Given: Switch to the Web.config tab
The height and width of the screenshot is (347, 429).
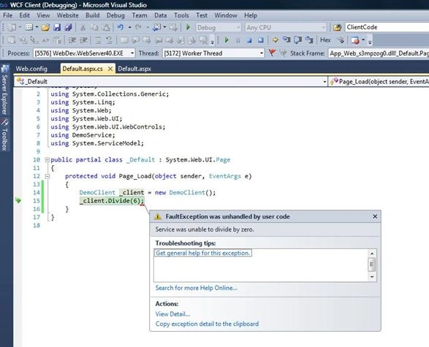Looking at the screenshot, I should tap(31, 69).
